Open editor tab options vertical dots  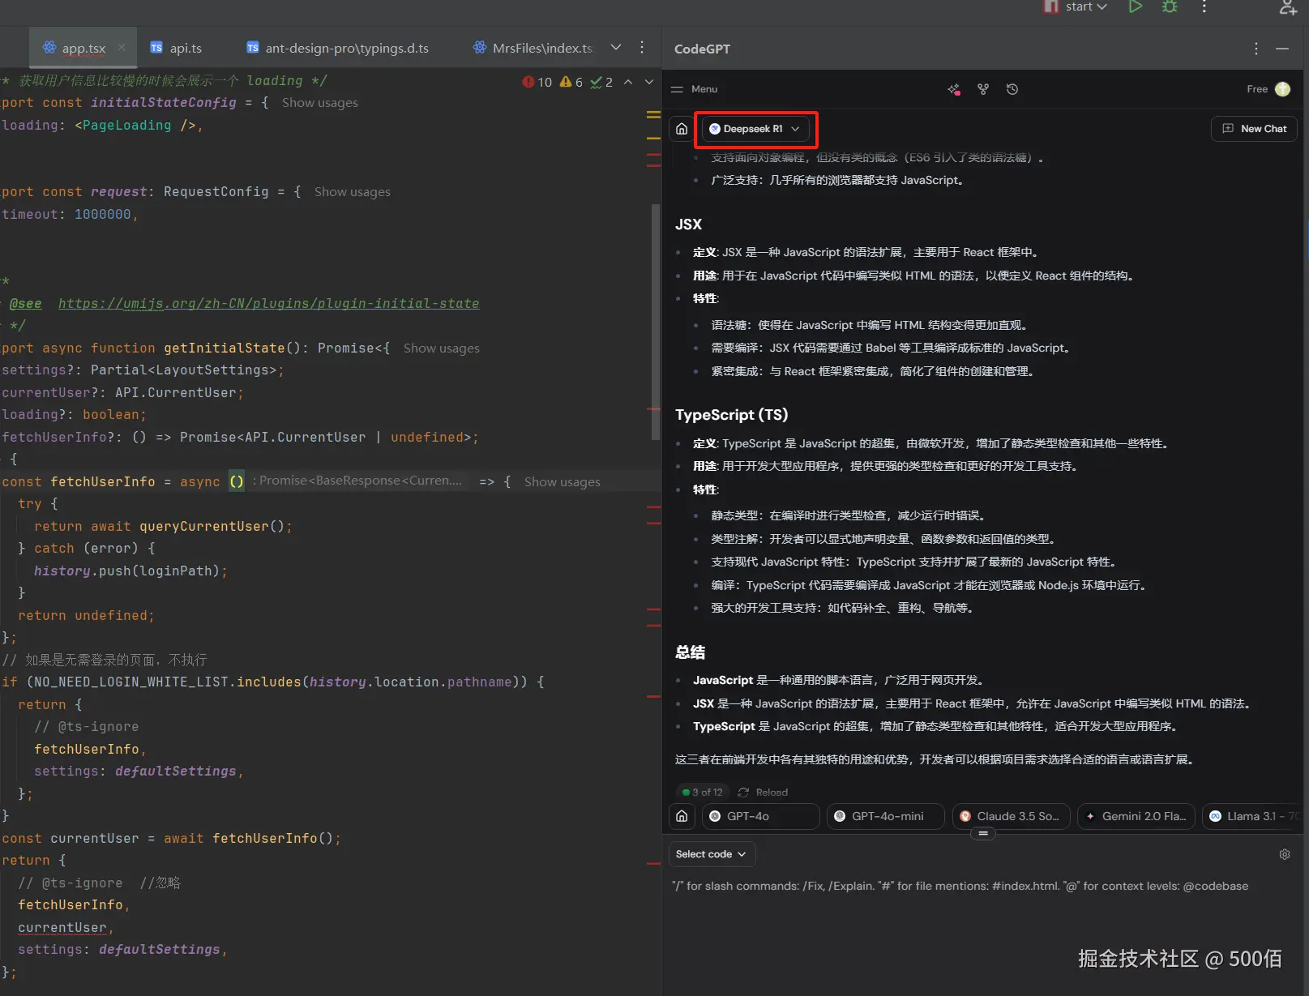pos(642,47)
